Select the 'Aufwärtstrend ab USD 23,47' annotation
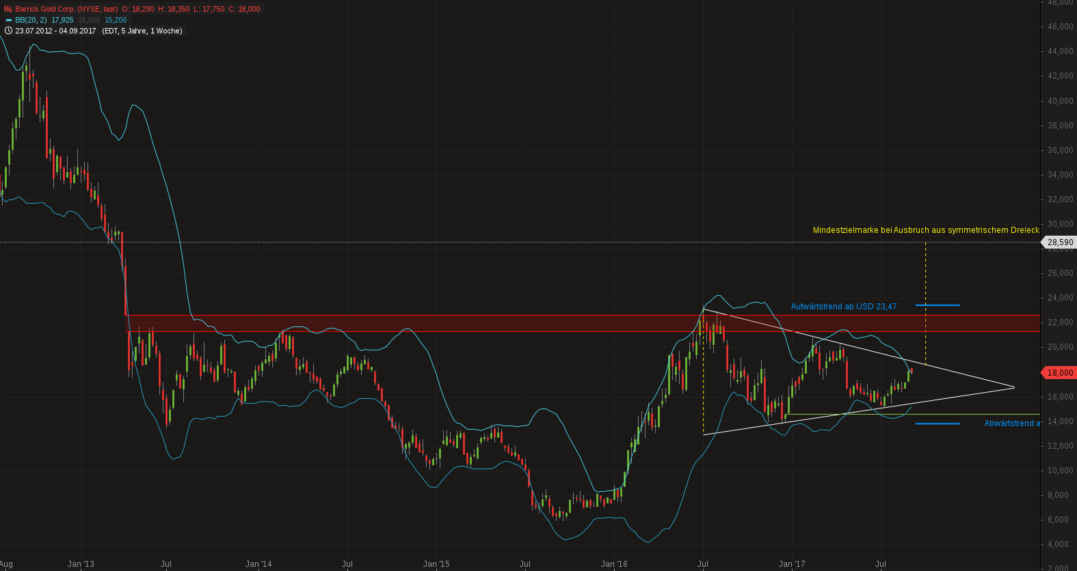 tap(843, 307)
